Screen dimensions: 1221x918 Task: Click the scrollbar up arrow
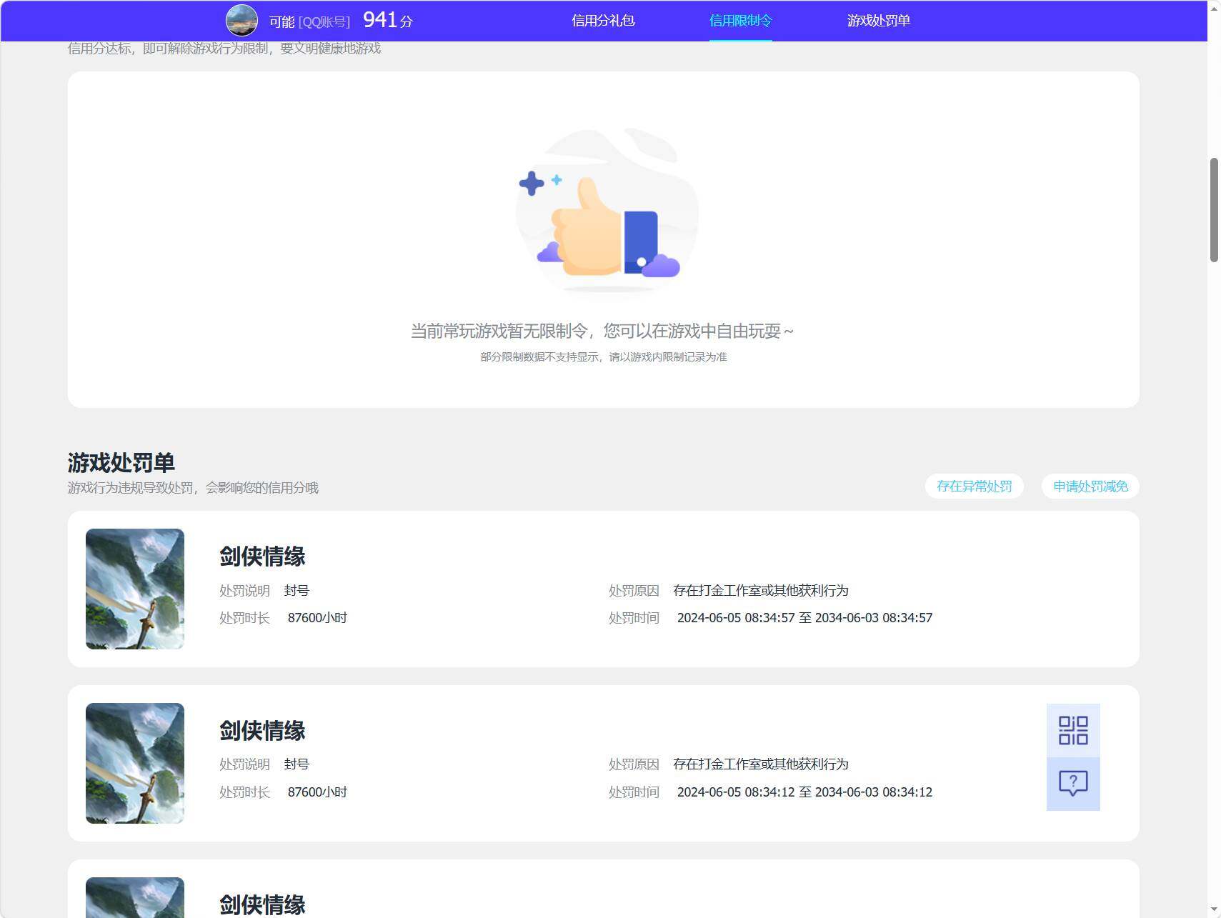point(1214,7)
